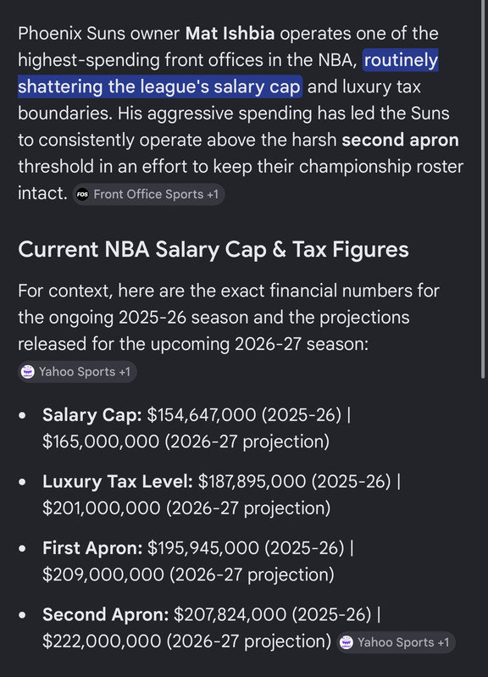Image resolution: width=488 pixels, height=677 pixels.
Task: Click the Yahoo Sports icon beside the Second Apron projection
Action: [x=347, y=642]
